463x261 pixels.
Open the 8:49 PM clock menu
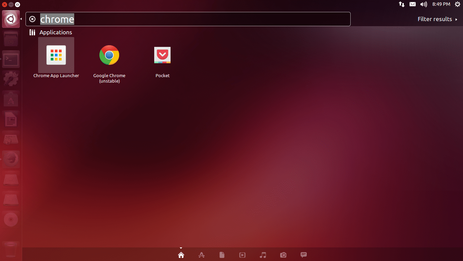441,4
